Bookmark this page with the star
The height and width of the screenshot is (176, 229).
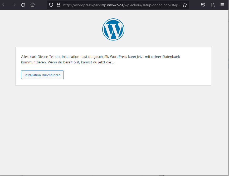(185, 5)
